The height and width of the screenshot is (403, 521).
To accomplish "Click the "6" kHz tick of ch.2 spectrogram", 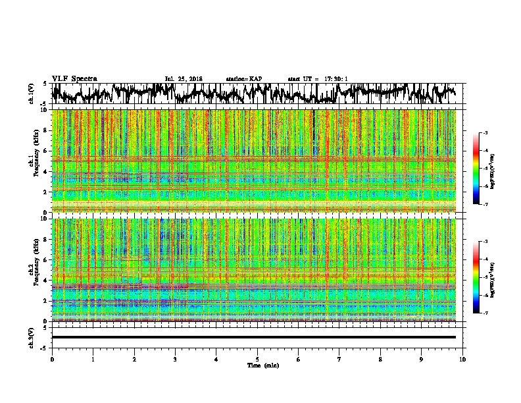I will (45, 260).
